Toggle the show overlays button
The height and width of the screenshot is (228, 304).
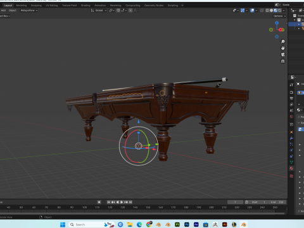click(x=252, y=10)
